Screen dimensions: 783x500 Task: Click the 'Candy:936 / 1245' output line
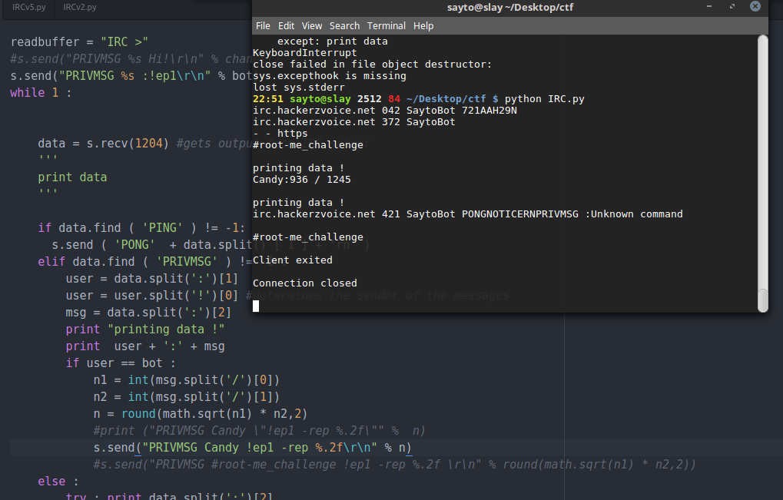pyautogui.click(x=302, y=180)
